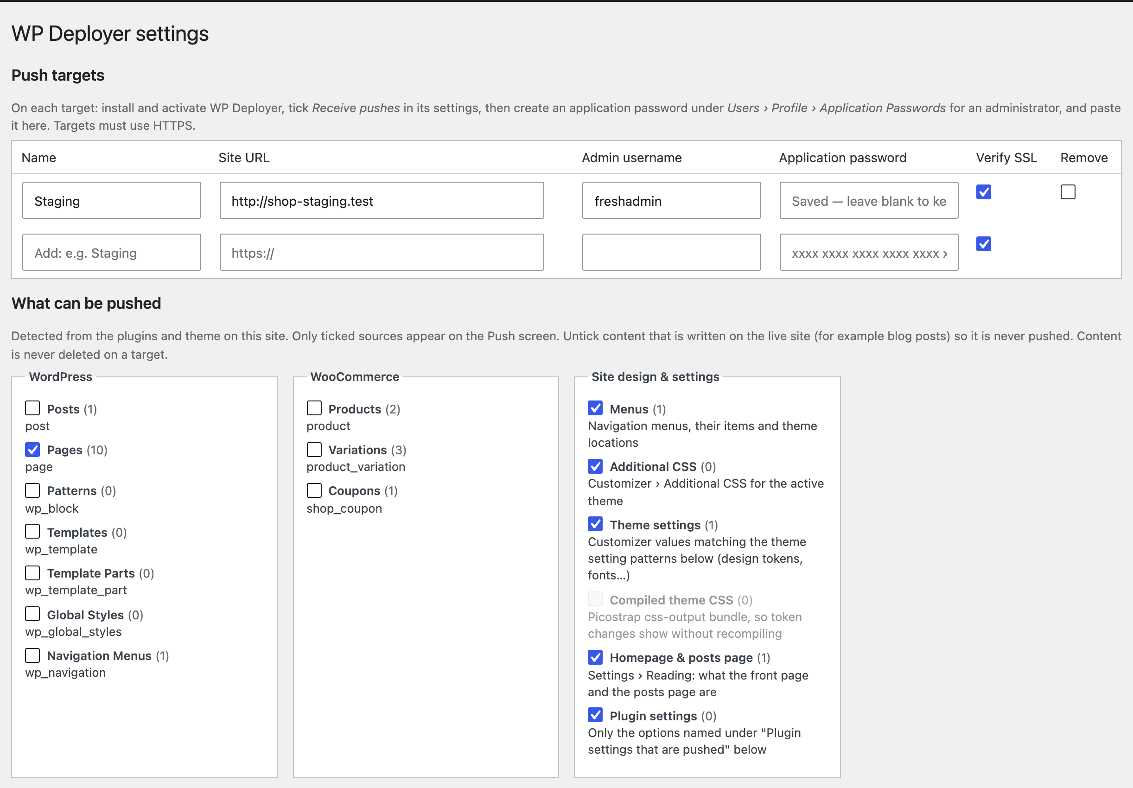Click the empty admin username field in new row
The image size is (1133, 788).
click(671, 252)
